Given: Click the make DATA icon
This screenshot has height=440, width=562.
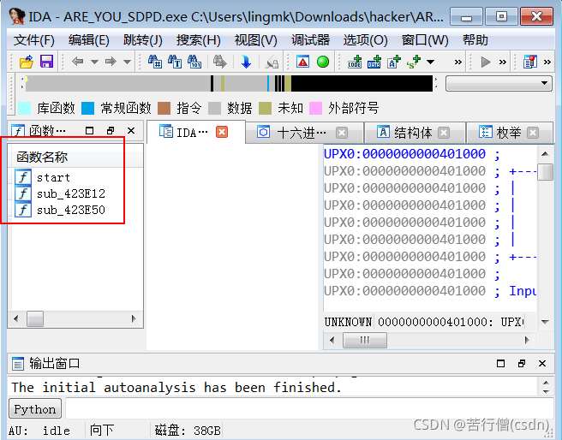Looking at the screenshot, I should point(374,62).
